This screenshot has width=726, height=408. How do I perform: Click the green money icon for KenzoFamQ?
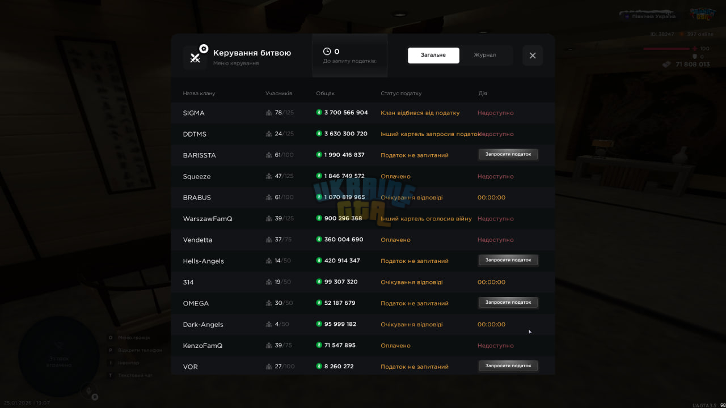(319, 345)
